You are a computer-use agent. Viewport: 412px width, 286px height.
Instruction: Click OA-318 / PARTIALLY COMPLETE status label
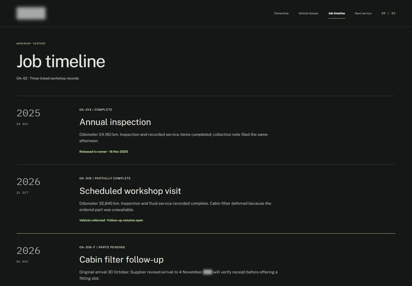105,178
